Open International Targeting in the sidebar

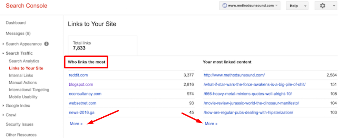tap(29, 89)
